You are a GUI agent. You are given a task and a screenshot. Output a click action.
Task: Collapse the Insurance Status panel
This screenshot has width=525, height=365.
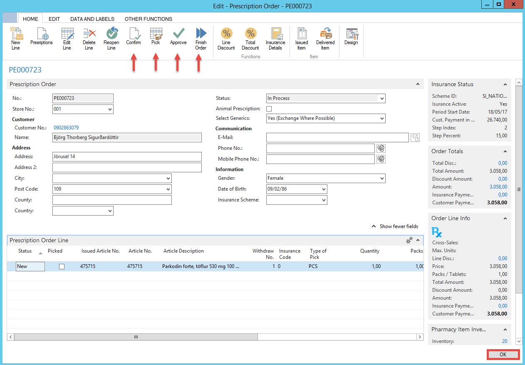coord(505,84)
